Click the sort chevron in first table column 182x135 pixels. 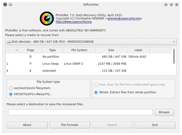point(17,50)
